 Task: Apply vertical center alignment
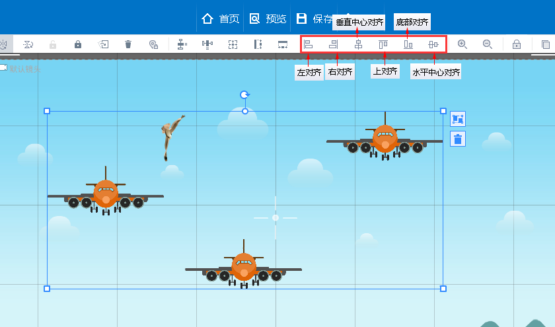click(x=358, y=44)
